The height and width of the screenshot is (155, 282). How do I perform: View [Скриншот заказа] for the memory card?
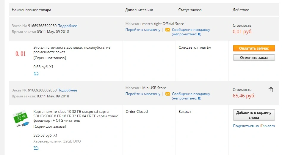pos(50,126)
